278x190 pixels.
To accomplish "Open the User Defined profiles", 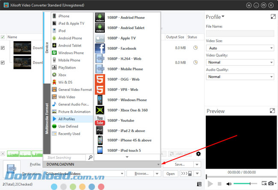I will [72, 127].
